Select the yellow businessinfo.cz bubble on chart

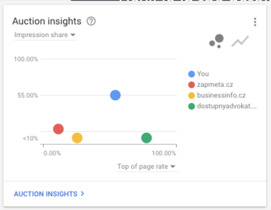click(77, 138)
